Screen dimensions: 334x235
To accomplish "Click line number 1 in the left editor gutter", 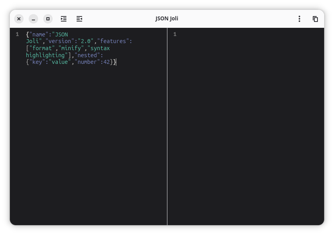I will tap(17, 34).
